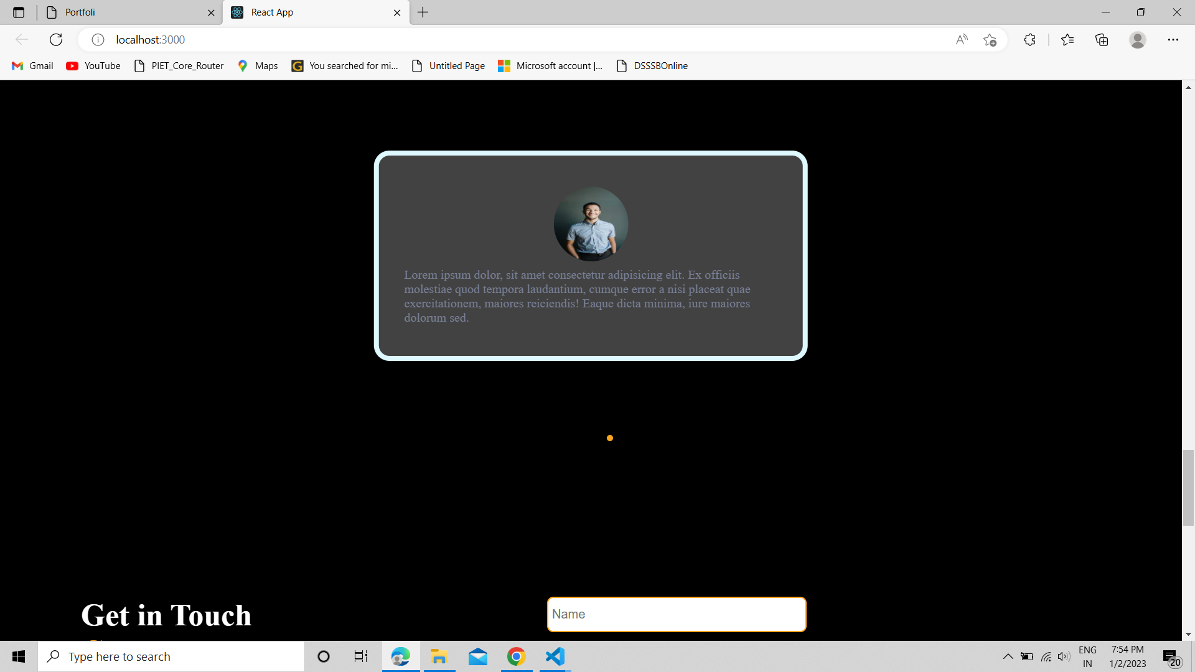Viewport: 1195px width, 672px height.
Task: Open the browser profile menu
Action: (x=1137, y=39)
